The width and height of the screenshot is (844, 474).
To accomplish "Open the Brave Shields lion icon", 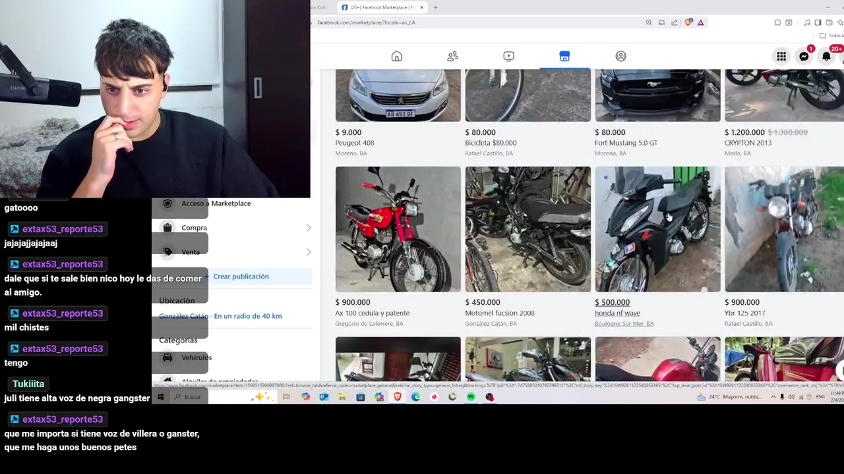I will point(688,22).
